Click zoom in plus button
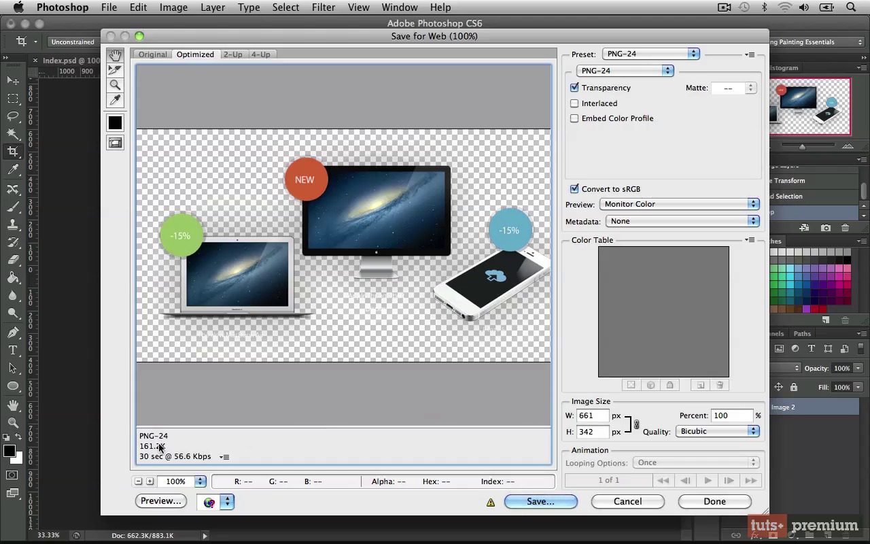 [x=150, y=481]
